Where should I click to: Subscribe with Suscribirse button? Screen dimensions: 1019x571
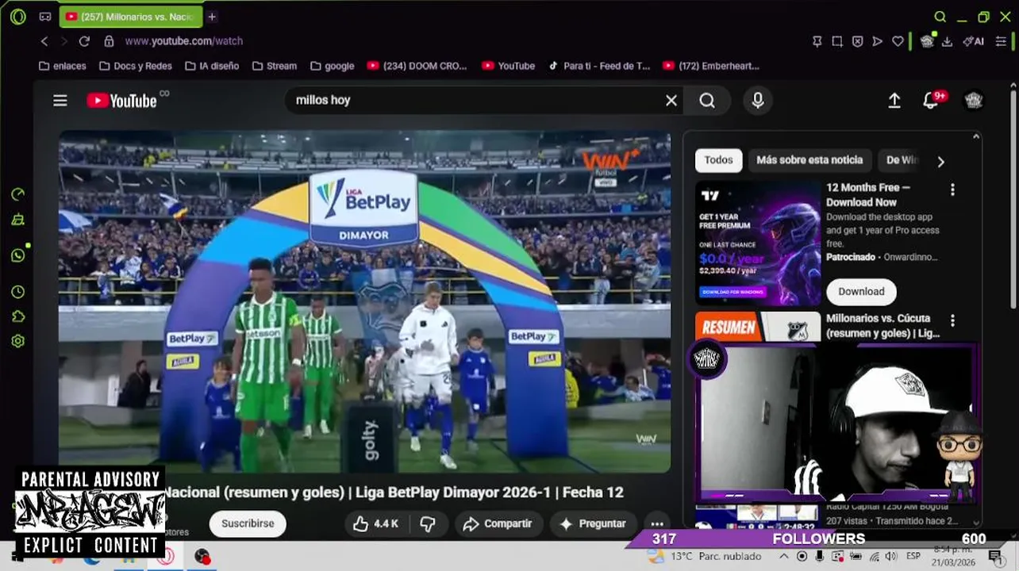point(248,523)
